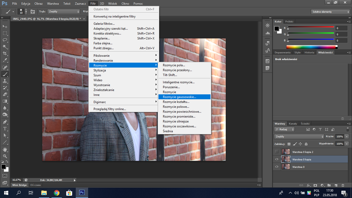This screenshot has width=352, height=198.
Task: Hide the Warstwa 0 kopia layer
Action: [x=277, y=159]
